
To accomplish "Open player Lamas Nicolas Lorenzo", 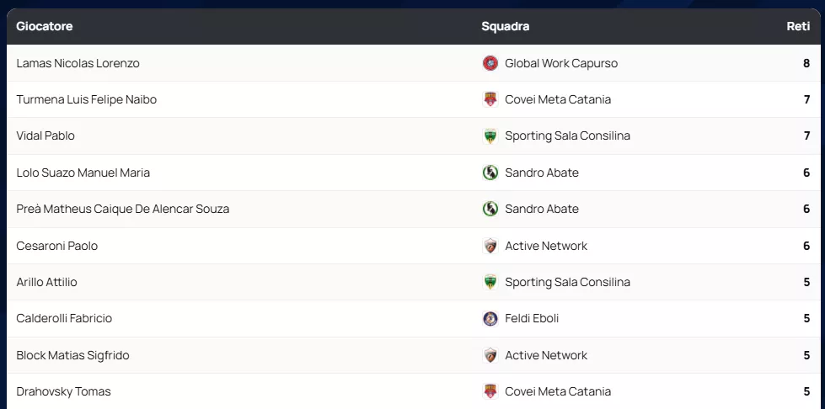I will [x=78, y=63].
